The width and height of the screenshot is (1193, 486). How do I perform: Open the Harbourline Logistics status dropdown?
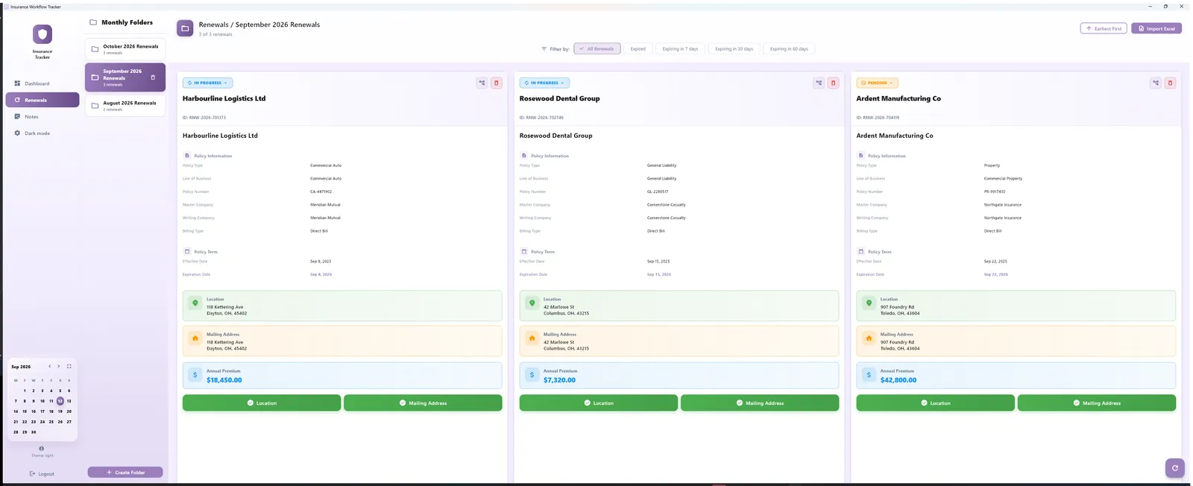tap(208, 83)
